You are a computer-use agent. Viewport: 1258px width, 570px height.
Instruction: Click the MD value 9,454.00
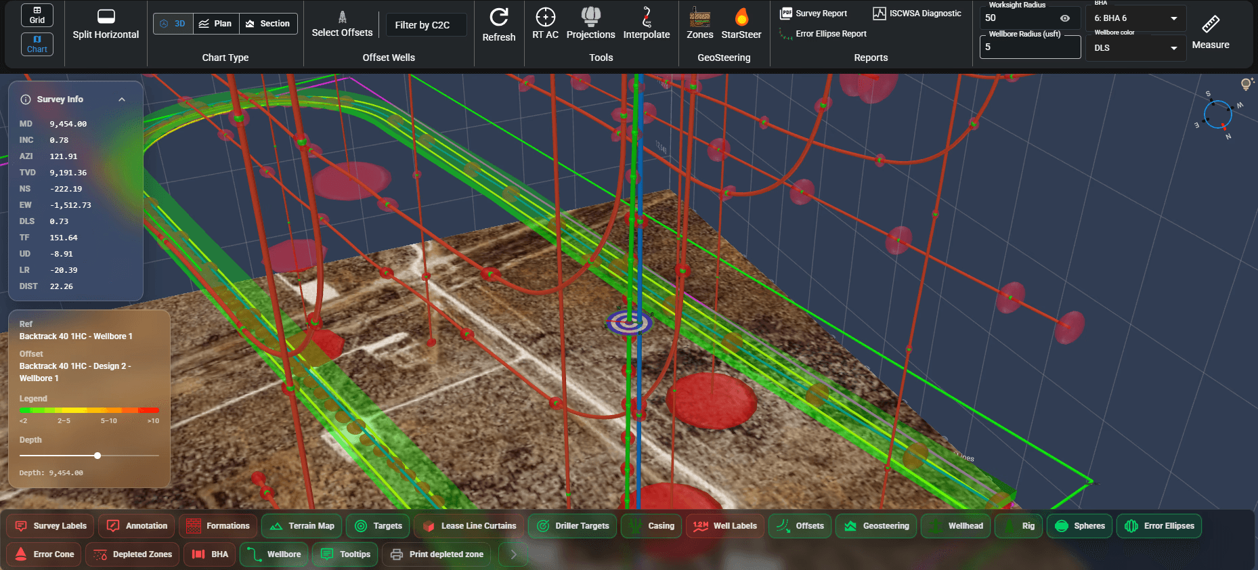68,124
